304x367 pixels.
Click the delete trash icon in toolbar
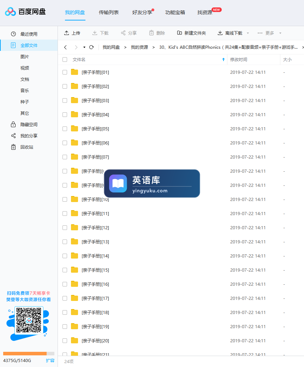coord(151,33)
